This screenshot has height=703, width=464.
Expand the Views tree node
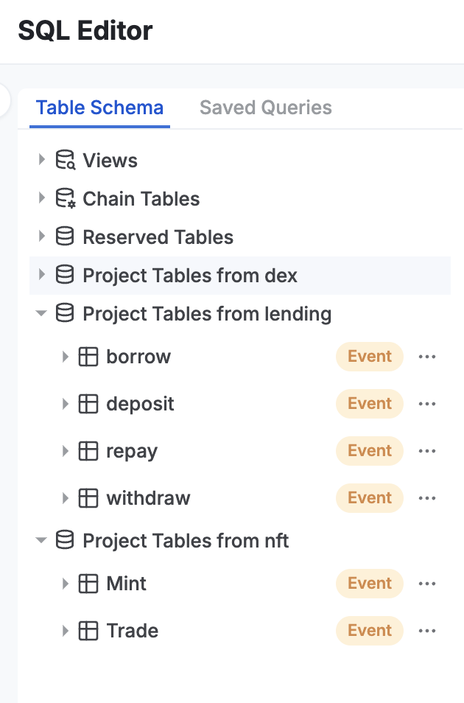click(42, 159)
